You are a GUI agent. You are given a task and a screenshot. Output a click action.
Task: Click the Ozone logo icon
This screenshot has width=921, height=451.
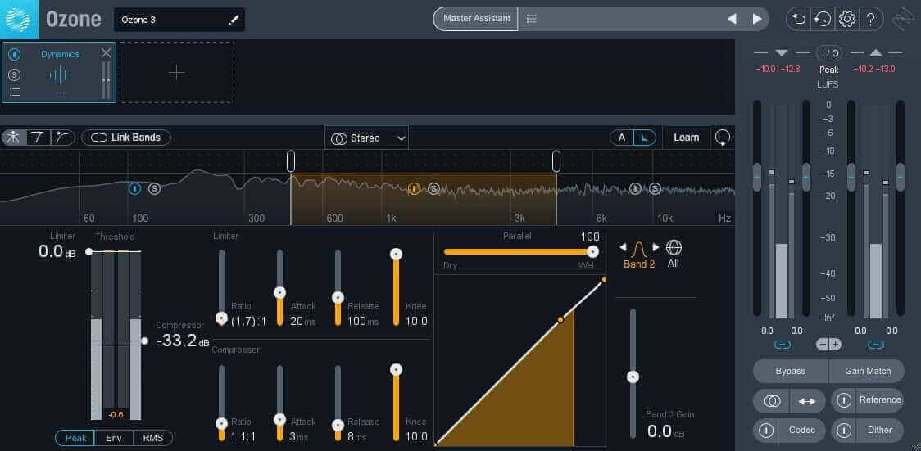pos(19,20)
